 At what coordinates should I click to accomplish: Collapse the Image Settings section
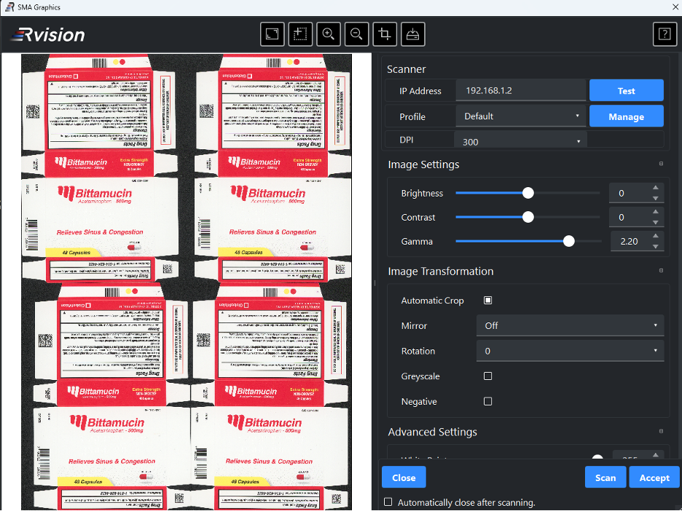coord(661,165)
